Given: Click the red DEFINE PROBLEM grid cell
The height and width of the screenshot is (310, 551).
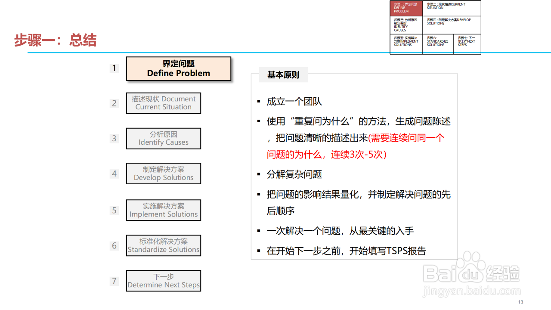Looking at the screenshot, I should [406, 9].
